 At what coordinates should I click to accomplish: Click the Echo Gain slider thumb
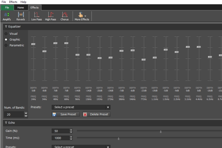point(161,132)
